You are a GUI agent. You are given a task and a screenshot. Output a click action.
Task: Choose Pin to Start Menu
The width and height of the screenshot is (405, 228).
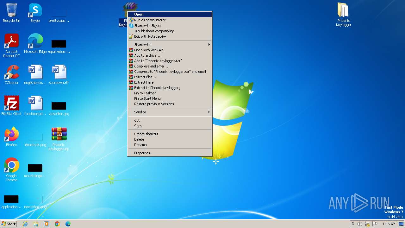170,98
